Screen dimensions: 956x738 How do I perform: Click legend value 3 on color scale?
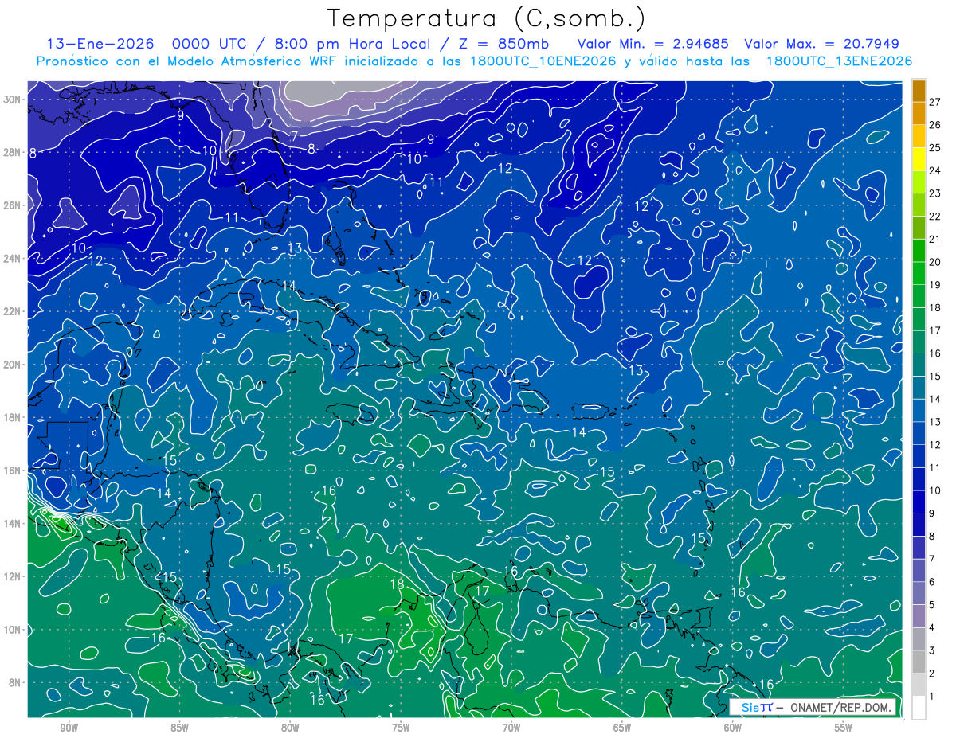pyautogui.click(x=932, y=651)
